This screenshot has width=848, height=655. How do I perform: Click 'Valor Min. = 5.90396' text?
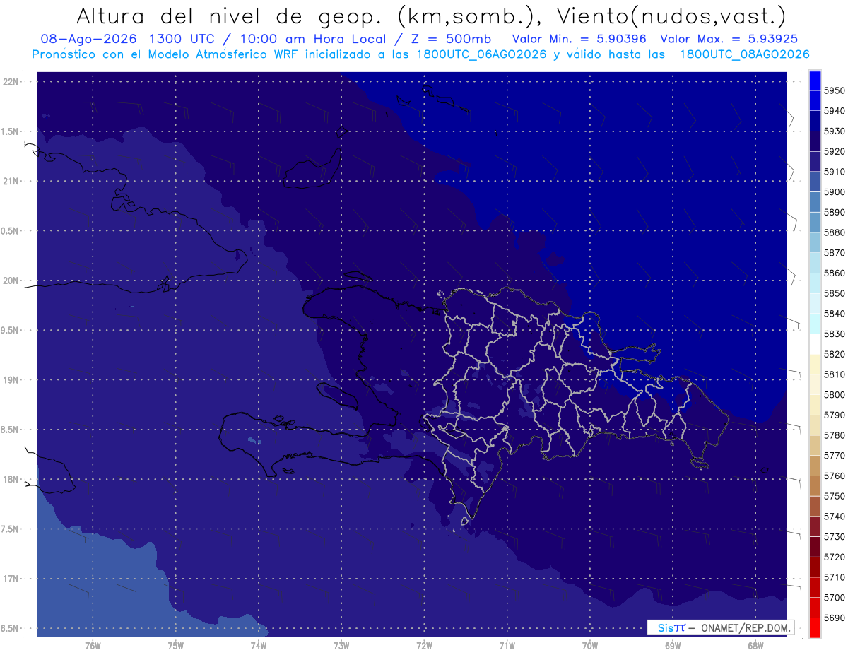pos(579,39)
